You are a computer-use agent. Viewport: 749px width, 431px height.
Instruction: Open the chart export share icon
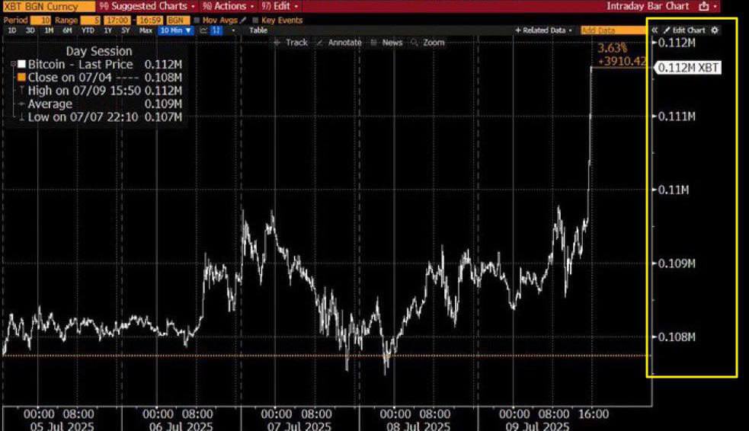(x=703, y=6)
